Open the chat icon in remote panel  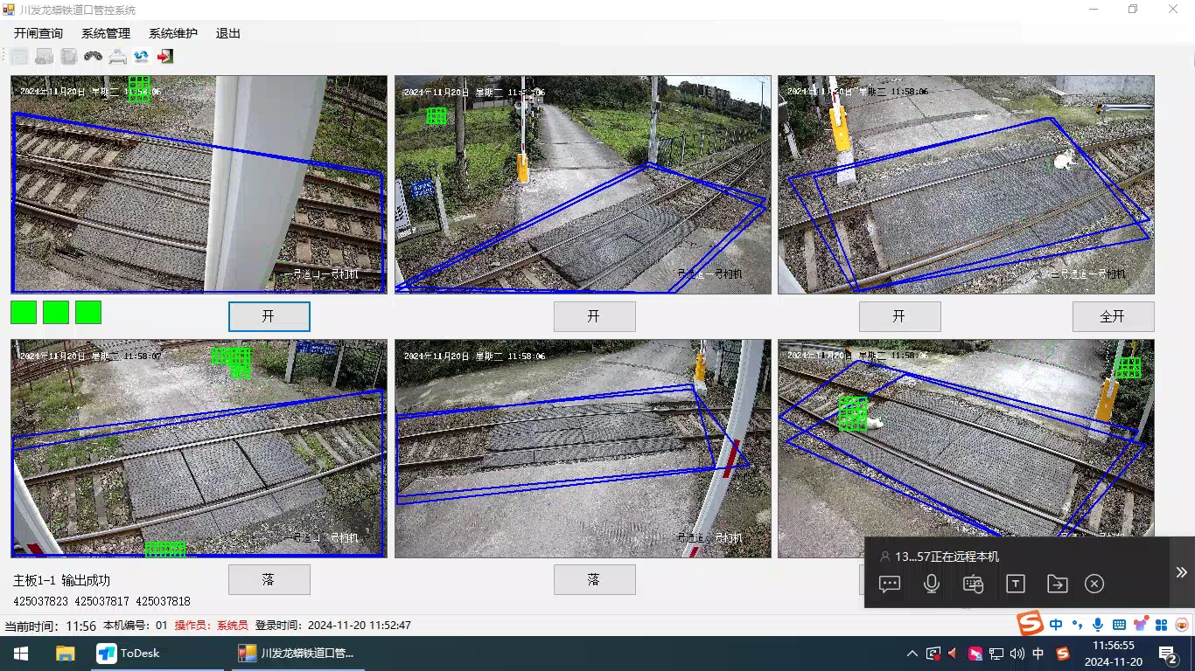(x=890, y=585)
